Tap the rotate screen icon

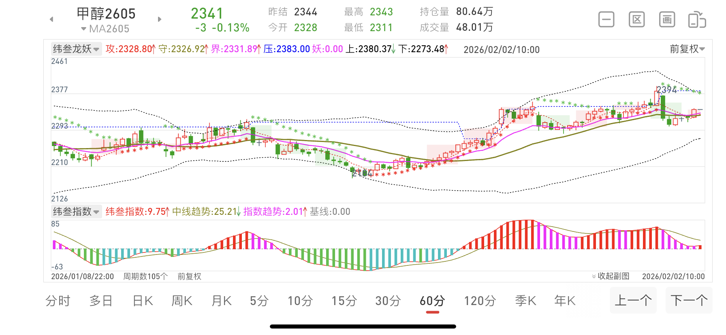coord(697,20)
